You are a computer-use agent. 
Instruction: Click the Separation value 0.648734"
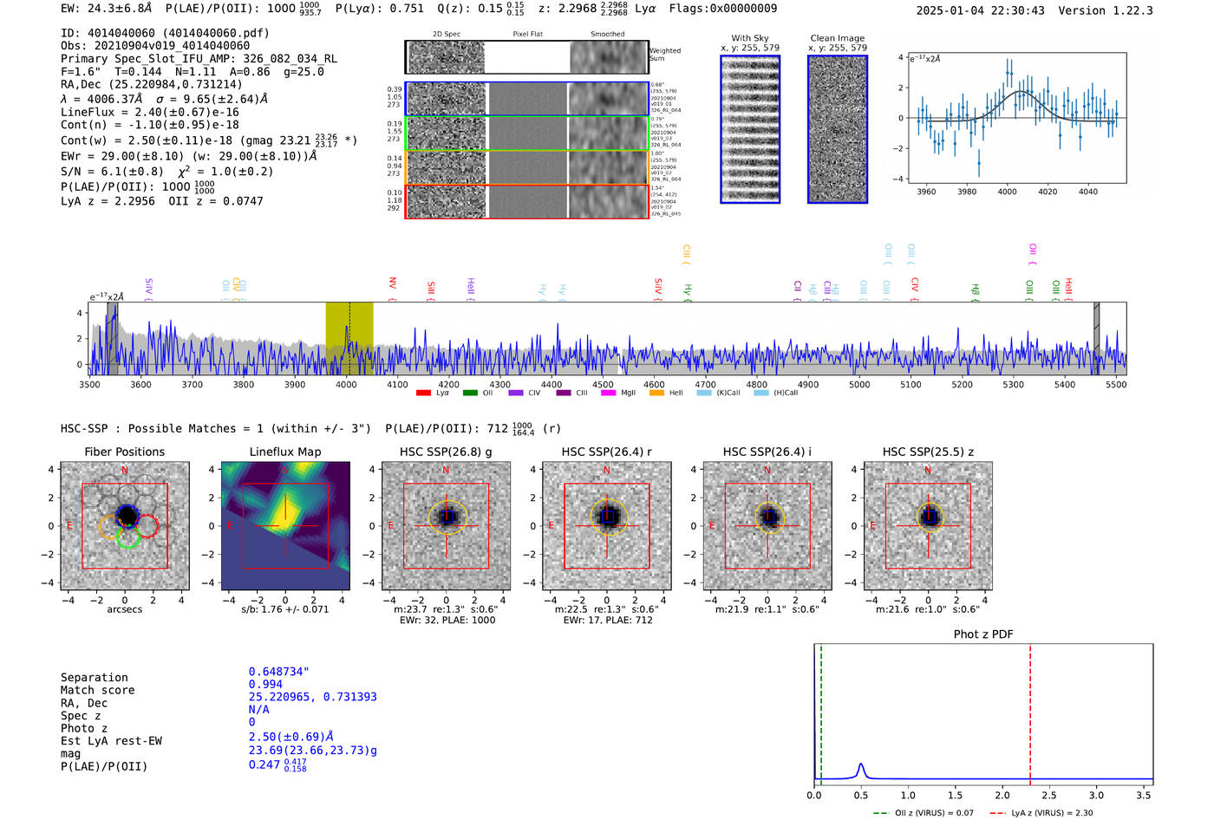pyautogui.click(x=279, y=672)
